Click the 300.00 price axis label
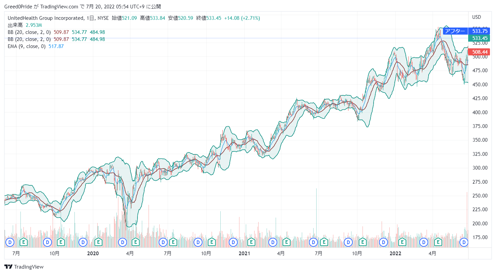Viewport: 496px width, 274px height. pos(480,168)
